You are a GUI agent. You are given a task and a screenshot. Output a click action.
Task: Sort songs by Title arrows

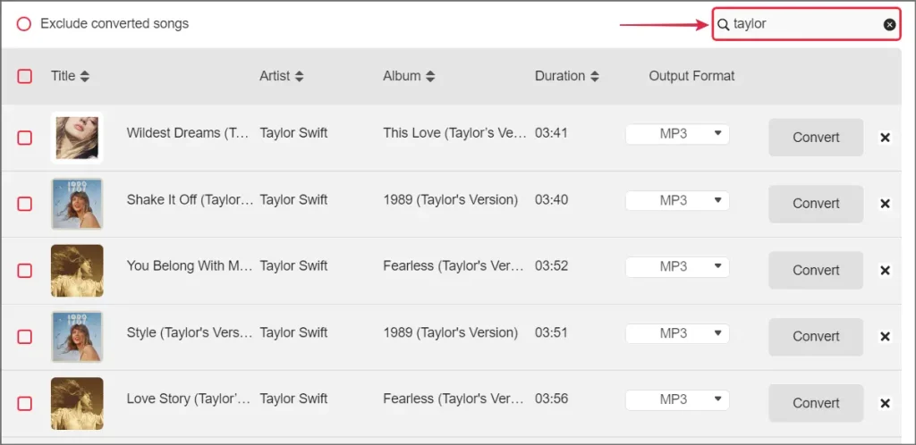(85, 77)
